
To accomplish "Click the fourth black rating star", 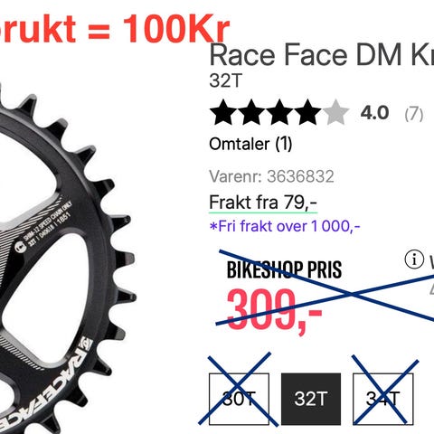I will 307,112.
